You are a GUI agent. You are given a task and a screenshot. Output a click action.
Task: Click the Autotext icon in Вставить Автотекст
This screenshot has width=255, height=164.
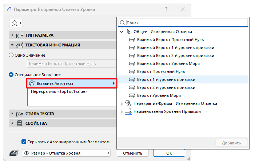click(32, 83)
